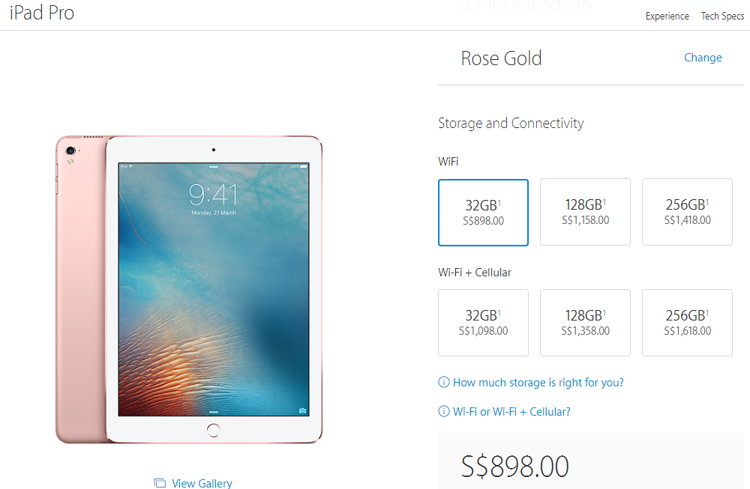Viewport: 750px width, 489px height.
Task: Choose Wi-Fi + Cellular 32GB S$1,098.00
Action: [x=483, y=323]
